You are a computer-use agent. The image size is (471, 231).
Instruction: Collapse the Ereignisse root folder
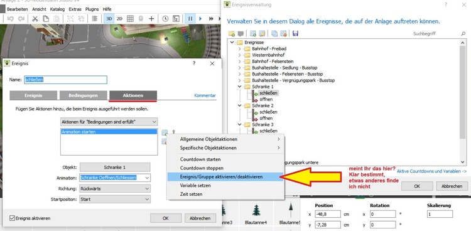coord(232,42)
